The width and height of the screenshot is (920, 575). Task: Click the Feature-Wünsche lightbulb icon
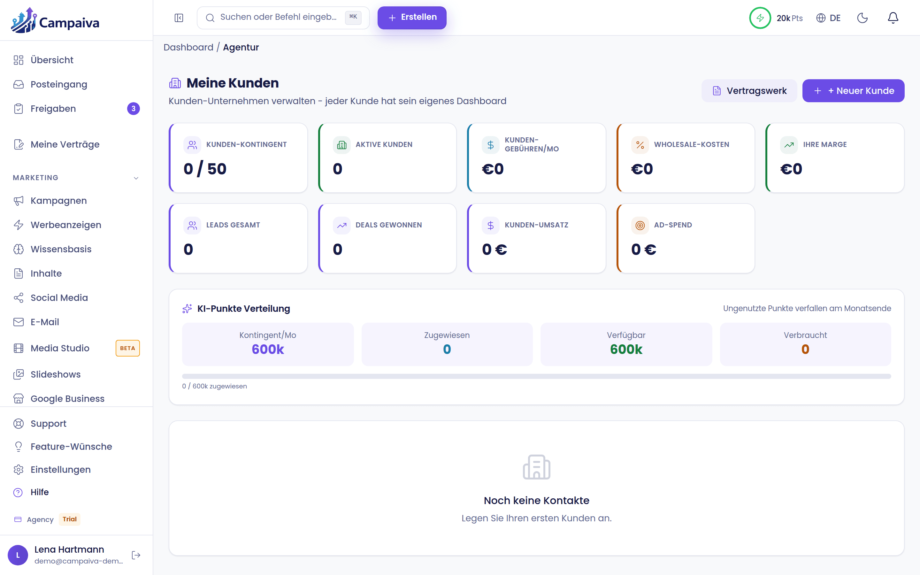tap(18, 447)
